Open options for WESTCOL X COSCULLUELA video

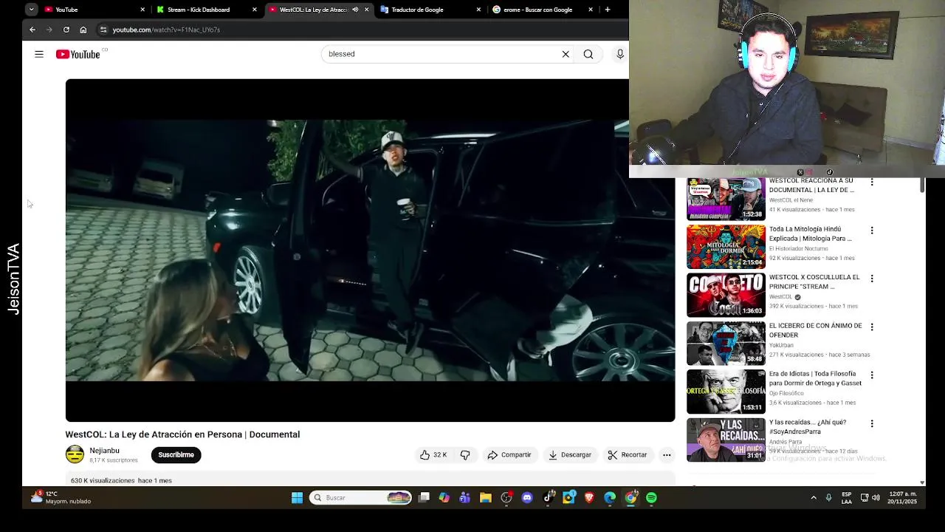click(872, 279)
